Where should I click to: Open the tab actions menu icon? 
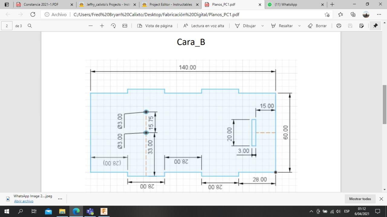pos(7,5)
